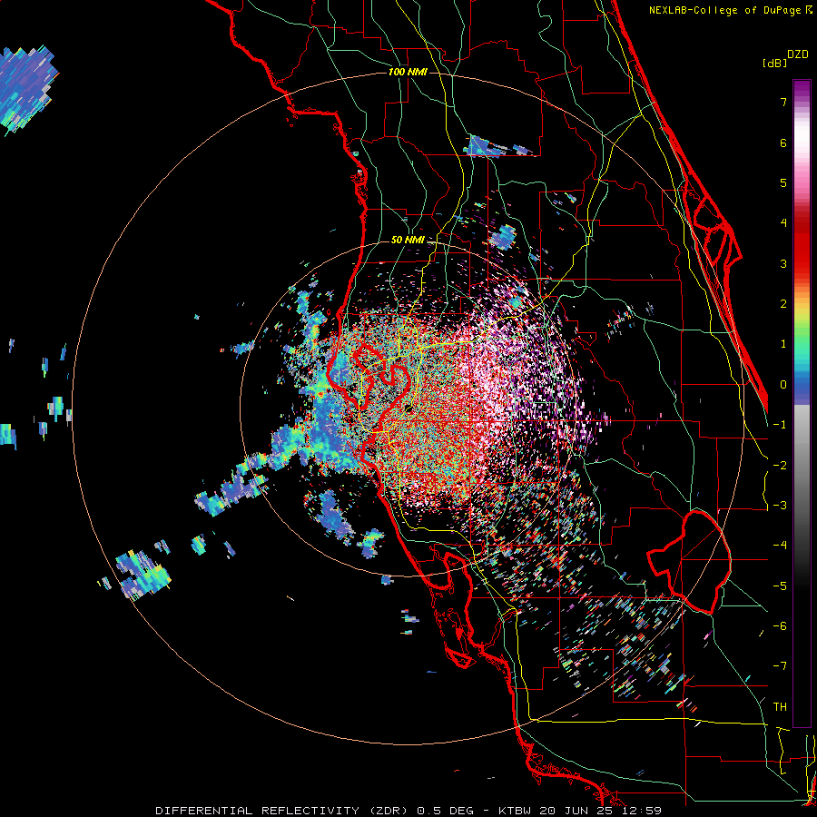Select the 1 tick on the color scale
817x817 pixels.
click(x=783, y=344)
